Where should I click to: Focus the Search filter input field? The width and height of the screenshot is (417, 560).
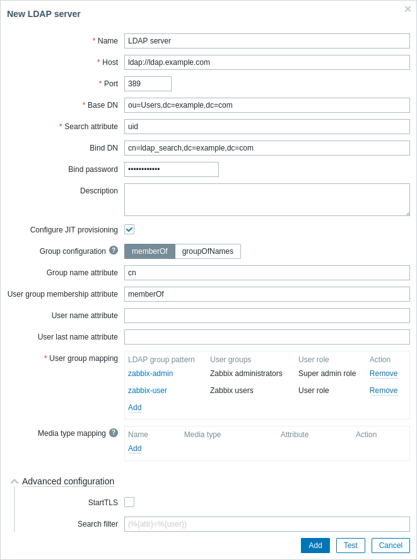click(267, 524)
